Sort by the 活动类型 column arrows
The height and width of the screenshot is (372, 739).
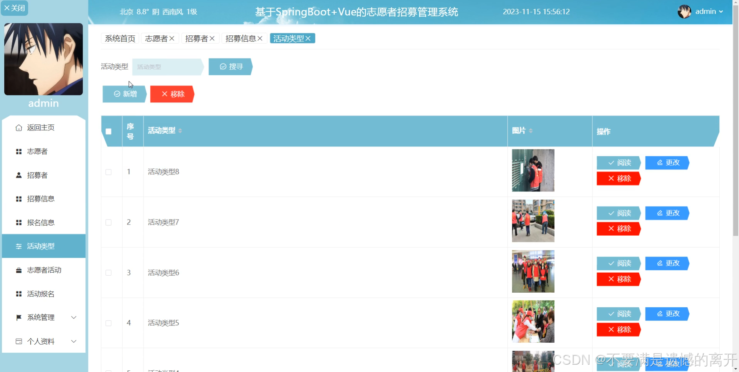pos(180,131)
